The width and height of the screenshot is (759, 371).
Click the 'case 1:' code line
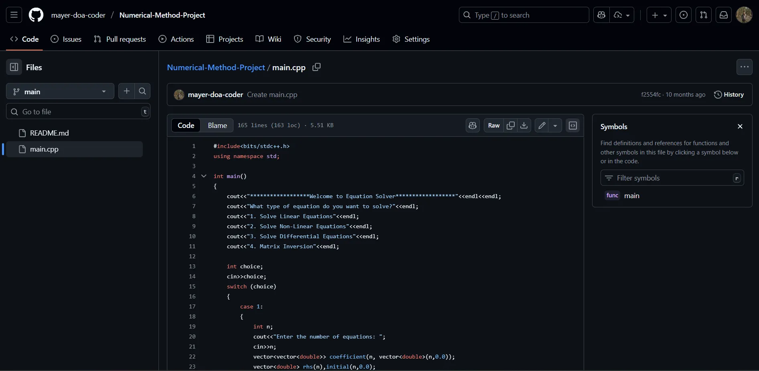click(252, 307)
